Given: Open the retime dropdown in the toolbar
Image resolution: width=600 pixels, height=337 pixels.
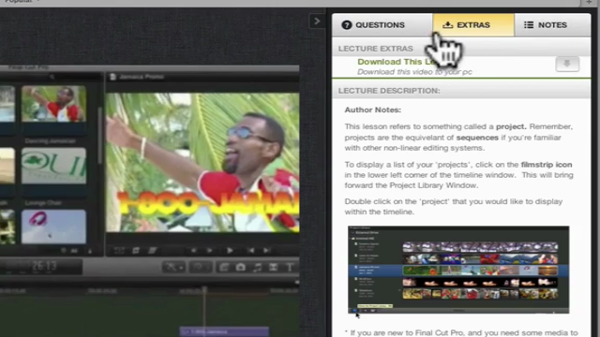Looking at the screenshot, I should pyautogui.click(x=201, y=267).
